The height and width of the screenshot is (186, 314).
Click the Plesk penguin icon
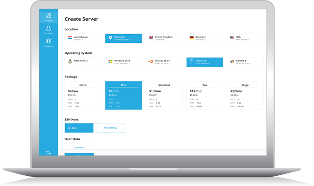70,62
